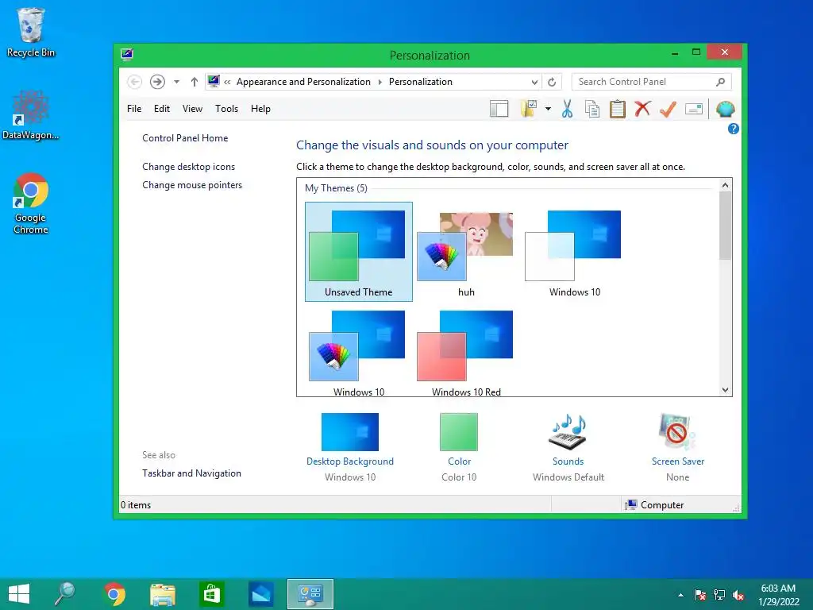Viewport: 813px width, 610px height.
Task: Open the Store app on the taskbar
Action: pyautogui.click(x=211, y=594)
